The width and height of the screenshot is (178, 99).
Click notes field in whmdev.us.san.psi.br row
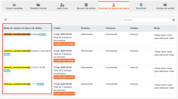[x=165, y=55]
